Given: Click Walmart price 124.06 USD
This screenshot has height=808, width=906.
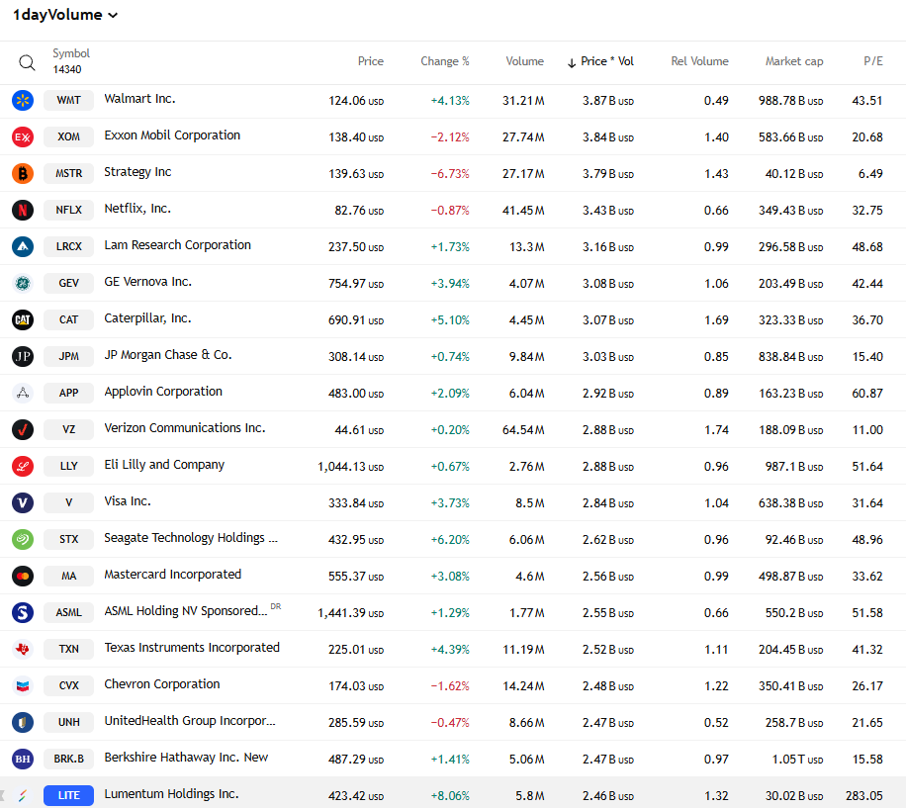Looking at the screenshot, I should click(356, 101).
